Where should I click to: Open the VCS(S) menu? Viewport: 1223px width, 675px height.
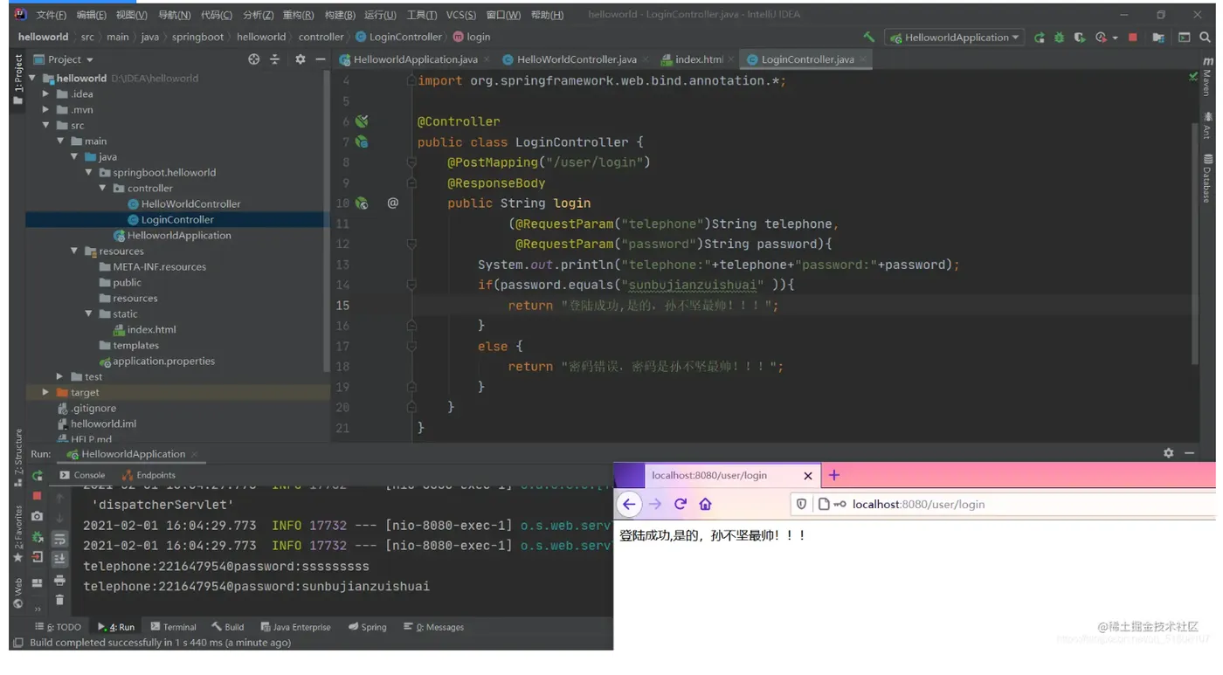point(460,15)
